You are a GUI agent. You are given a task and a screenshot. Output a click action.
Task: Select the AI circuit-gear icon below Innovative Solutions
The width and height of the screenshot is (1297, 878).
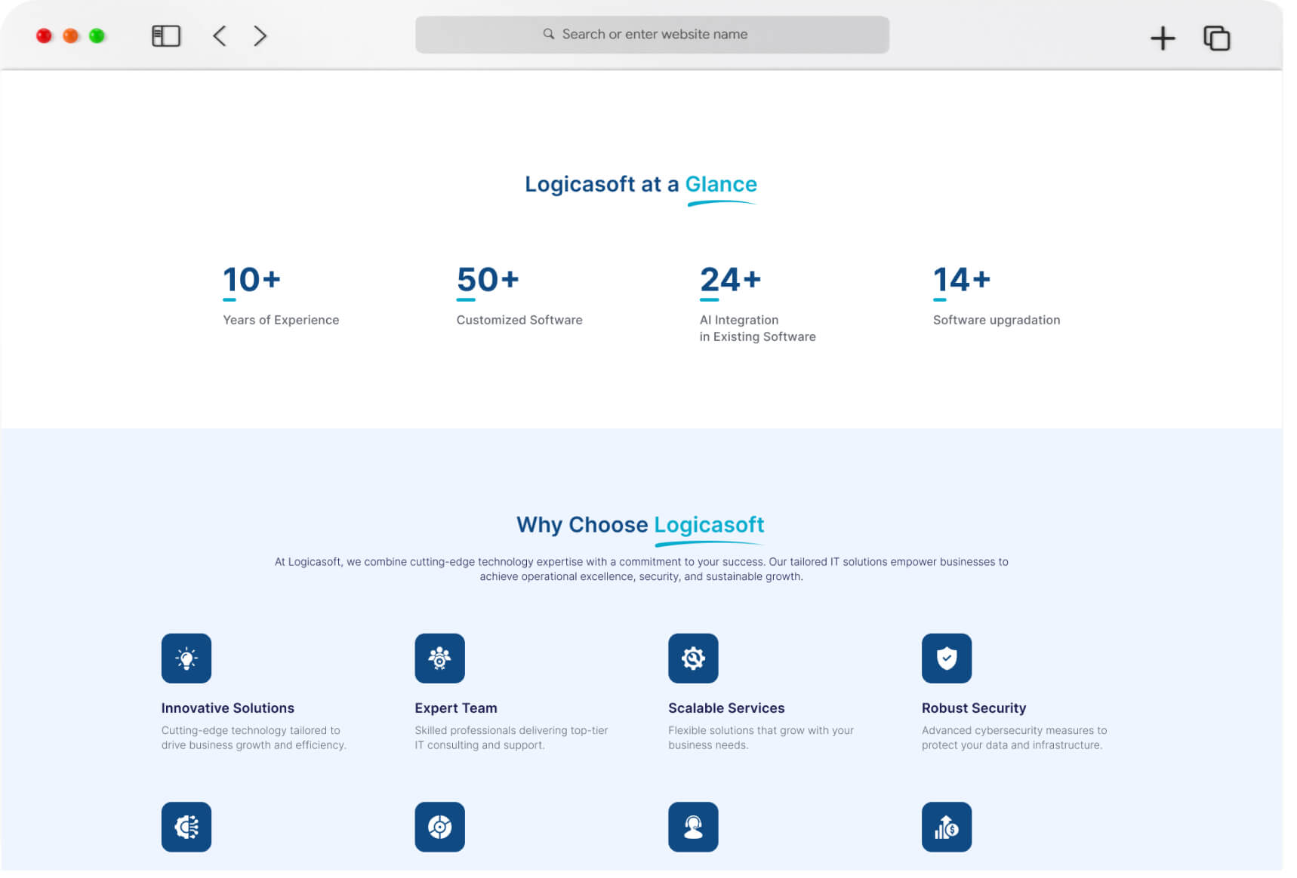point(186,827)
